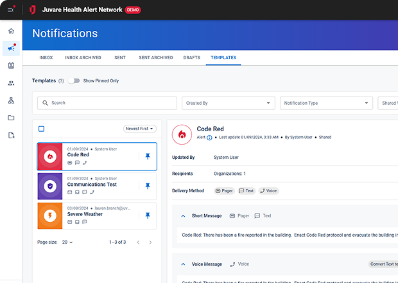The height and width of the screenshot is (283, 398).
Task: Click the pin icon on Severe Weather
Action: click(x=148, y=215)
